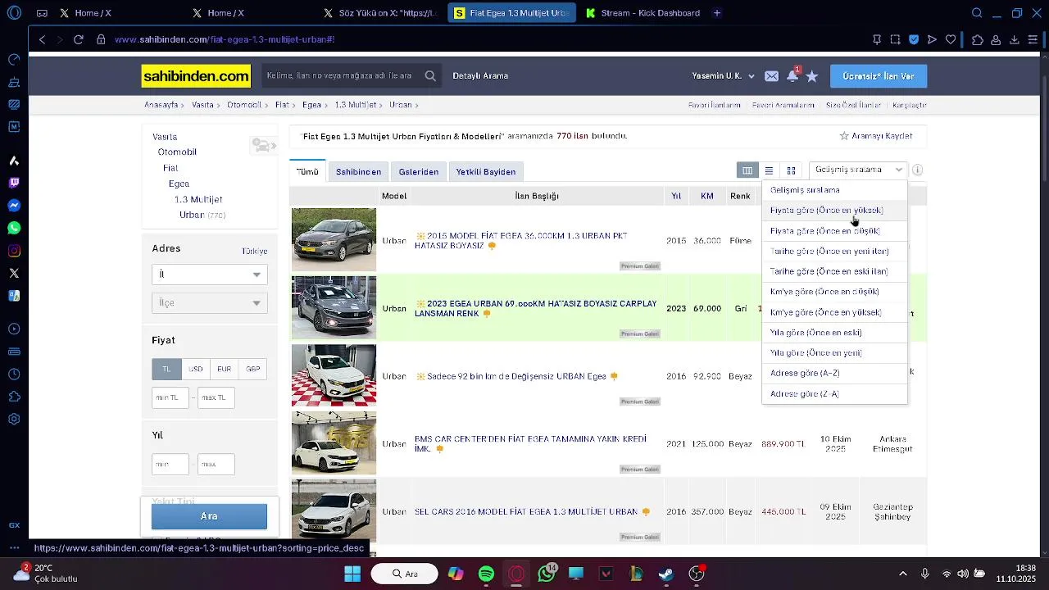Select USD currency option
Viewport: 1049px width, 590px height.
195,369
